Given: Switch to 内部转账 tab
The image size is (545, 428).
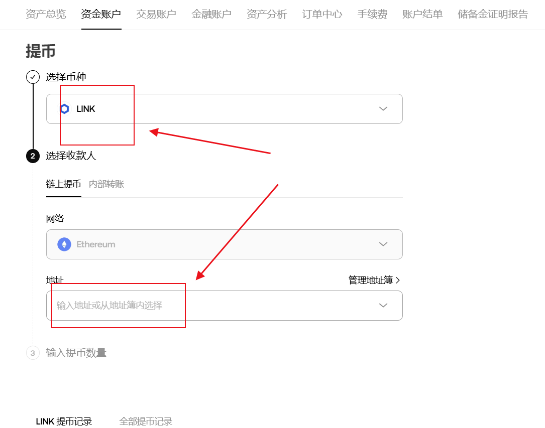Looking at the screenshot, I should (x=106, y=184).
